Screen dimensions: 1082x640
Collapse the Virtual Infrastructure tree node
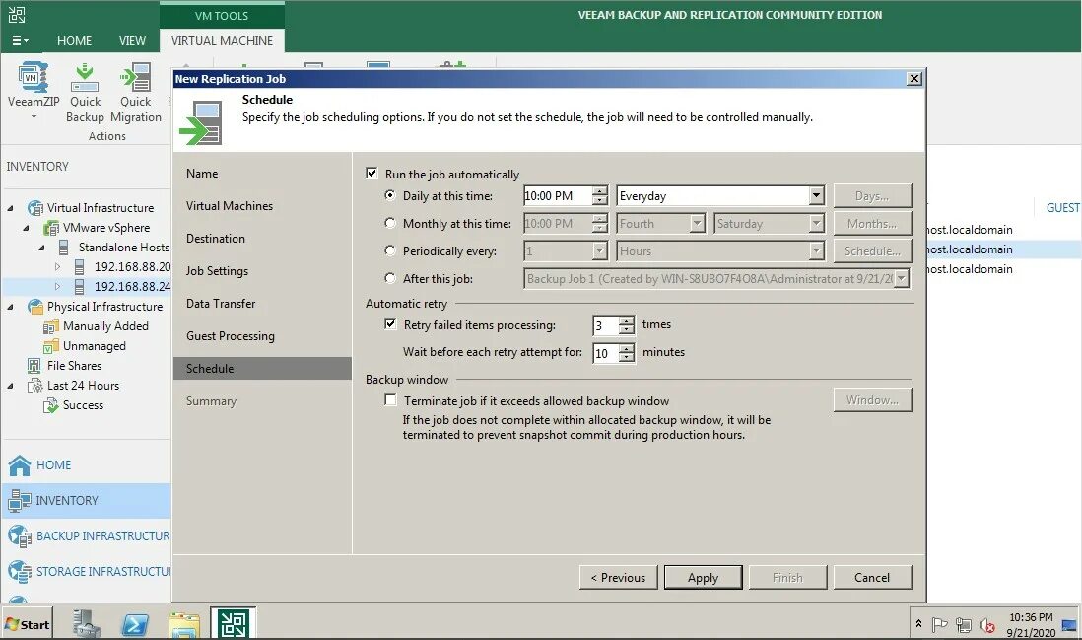(11, 208)
